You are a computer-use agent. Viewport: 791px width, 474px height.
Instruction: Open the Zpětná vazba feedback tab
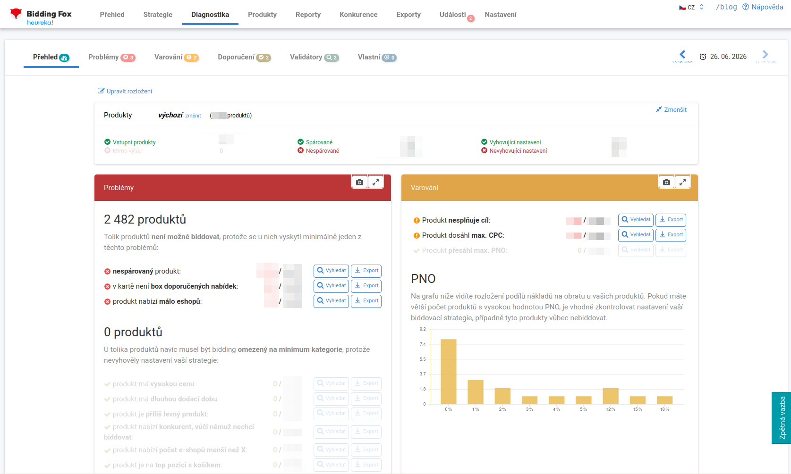[x=781, y=418]
